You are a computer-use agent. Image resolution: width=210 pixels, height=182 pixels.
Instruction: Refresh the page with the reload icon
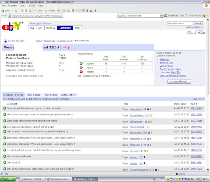point(26,11)
